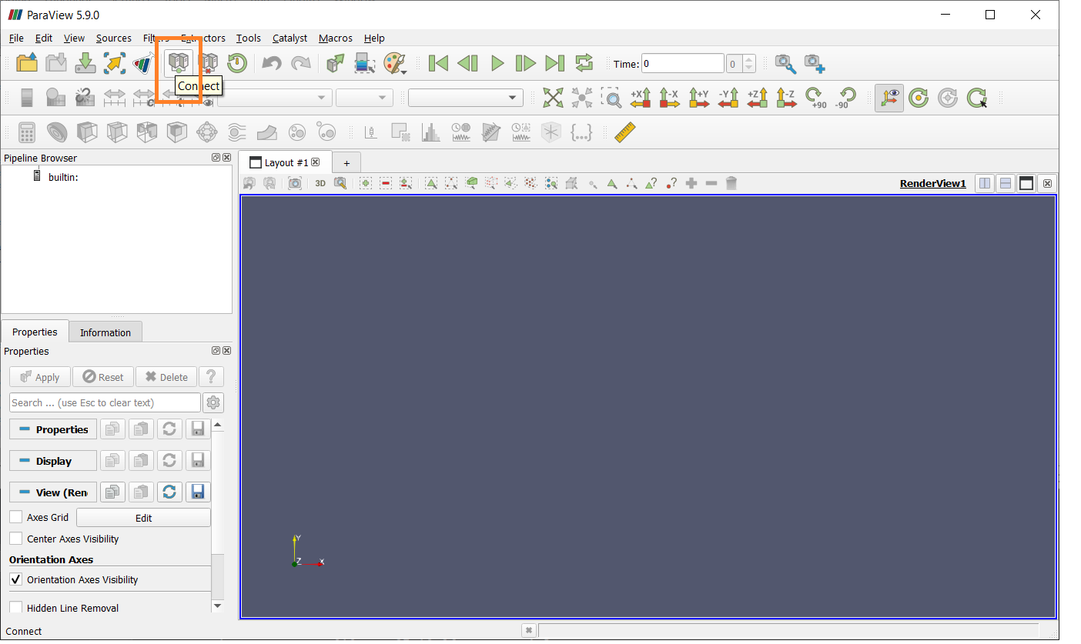Click the Undo arrow in main toolbar
The width and height of the screenshot is (1081, 644).
click(271, 63)
